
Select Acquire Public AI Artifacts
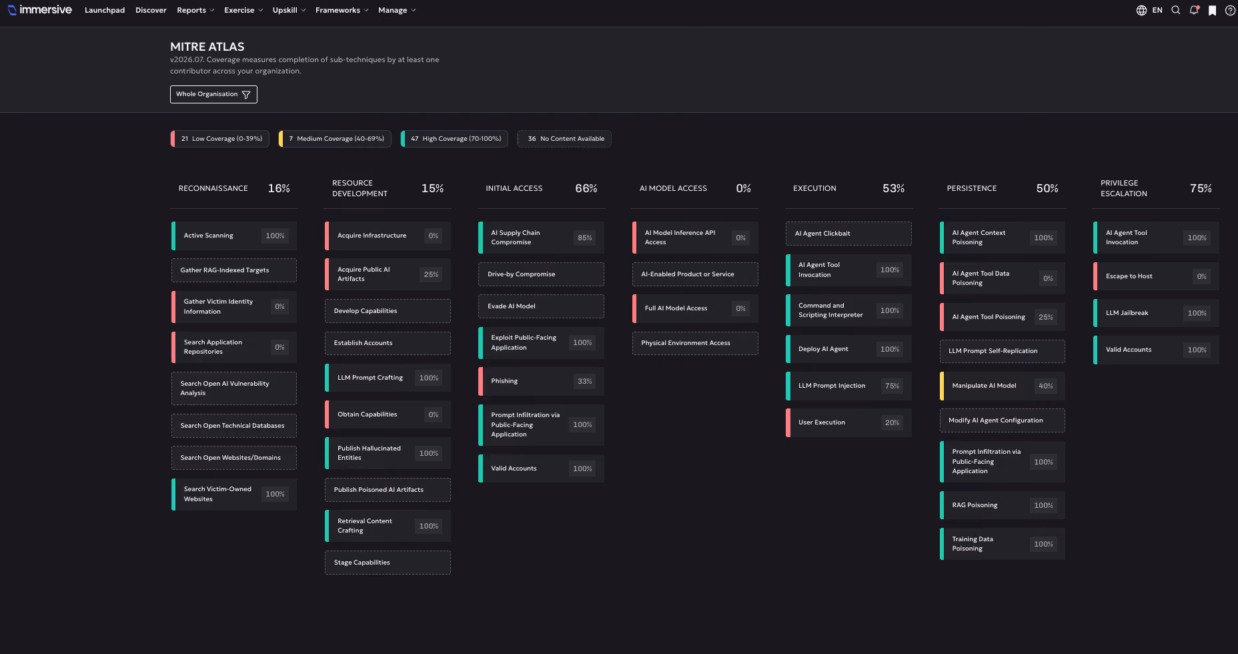(388, 274)
